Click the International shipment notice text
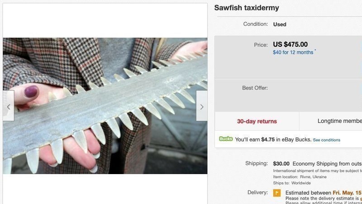362x204 pixels. coord(318,171)
